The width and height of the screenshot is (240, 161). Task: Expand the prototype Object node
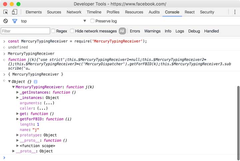(x=18, y=135)
